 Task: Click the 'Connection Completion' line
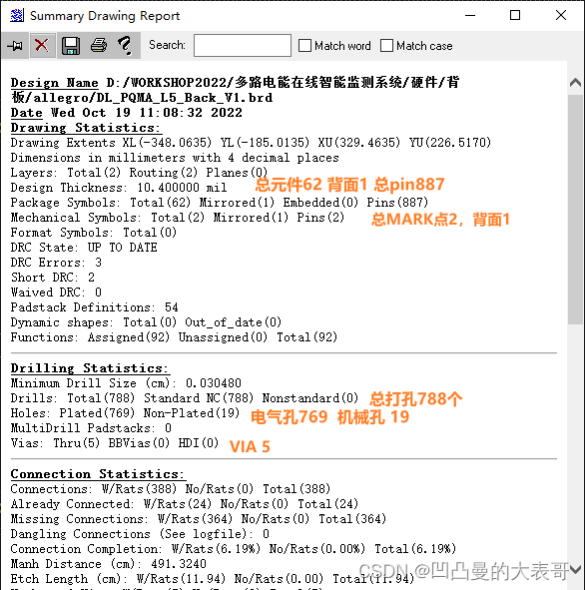(x=234, y=549)
